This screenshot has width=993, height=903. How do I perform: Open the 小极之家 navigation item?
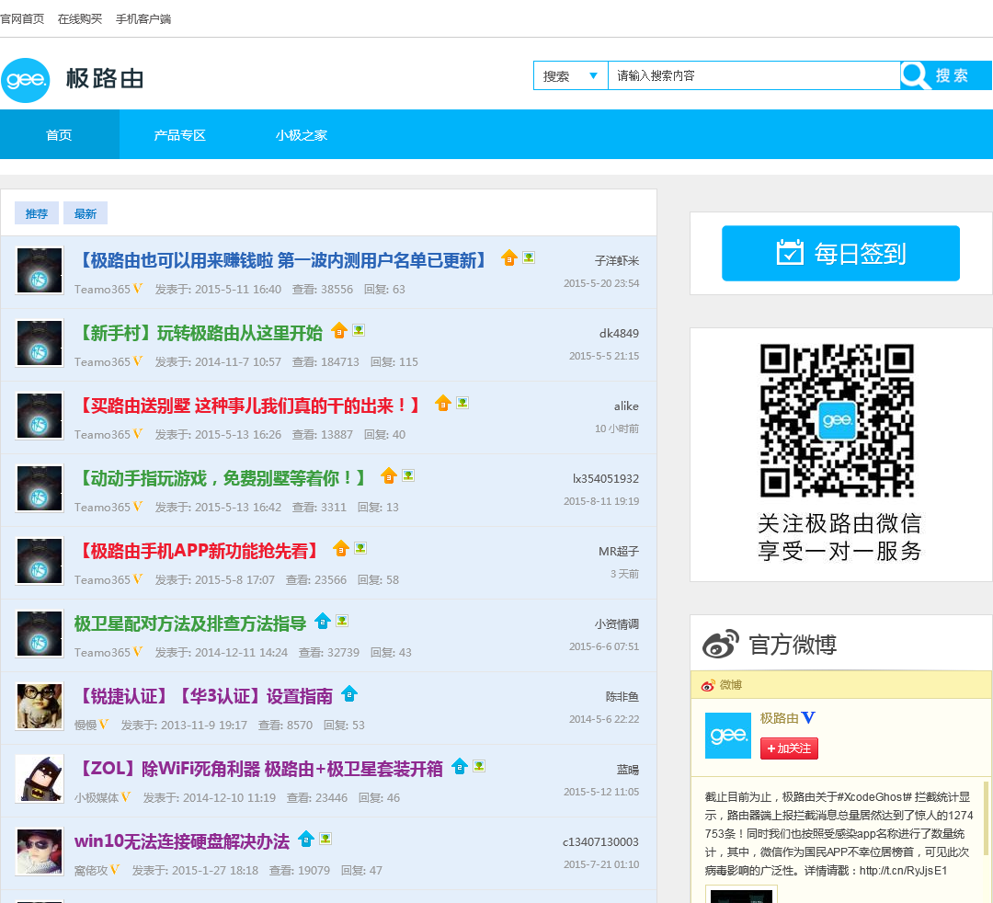pyautogui.click(x=302, y=135)
